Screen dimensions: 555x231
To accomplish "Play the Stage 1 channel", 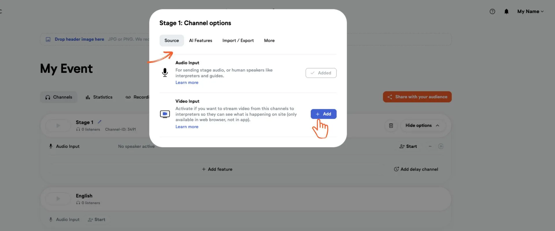I will click(x=58, y=126).
